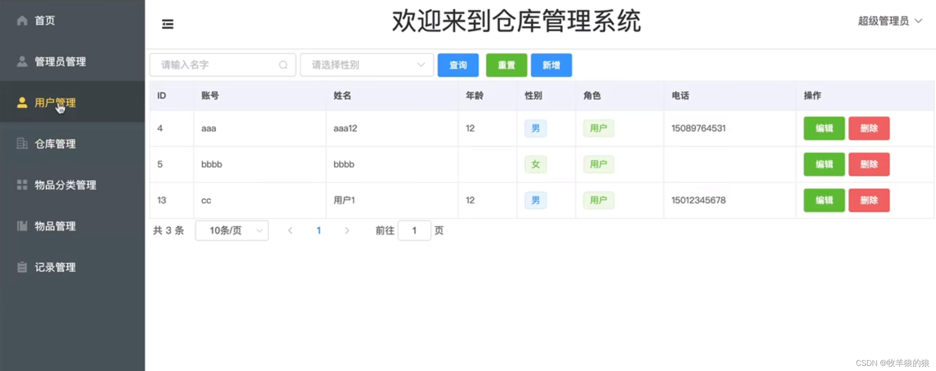Collapse the sidebar with the hamburger icon
Image resolution: width=936 pixels, height=371 pixels.
167,24
